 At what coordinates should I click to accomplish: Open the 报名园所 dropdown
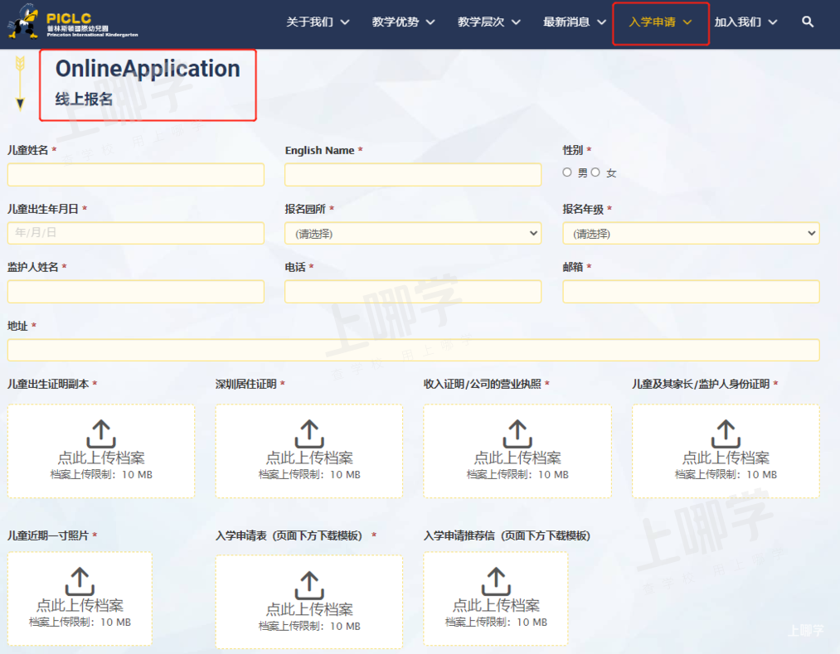click(413, 234)
